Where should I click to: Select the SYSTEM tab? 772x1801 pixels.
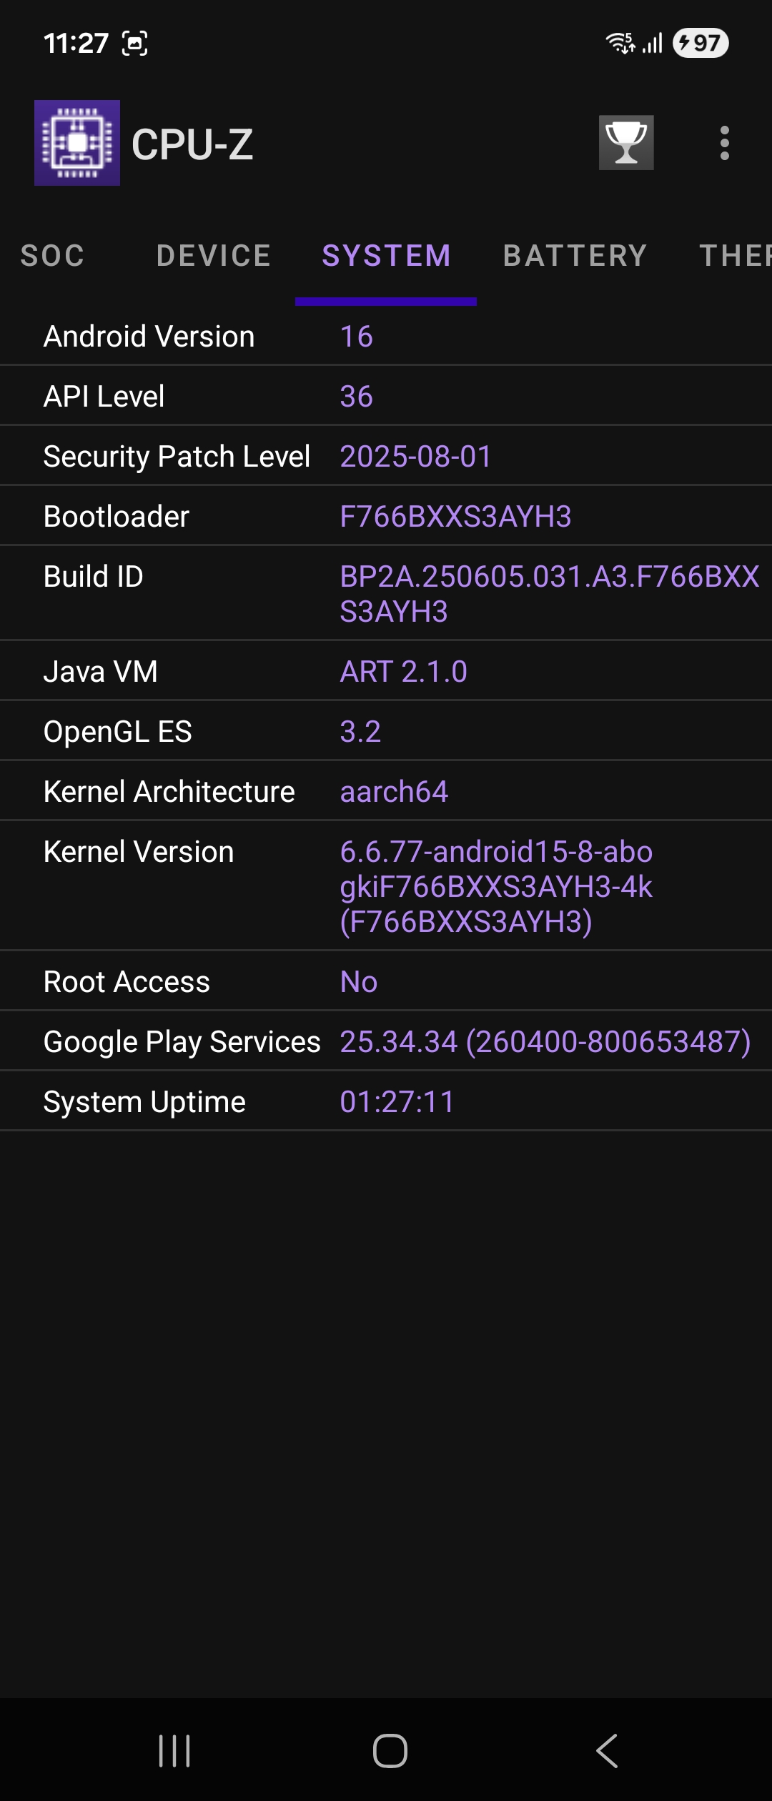coord(386,256)
